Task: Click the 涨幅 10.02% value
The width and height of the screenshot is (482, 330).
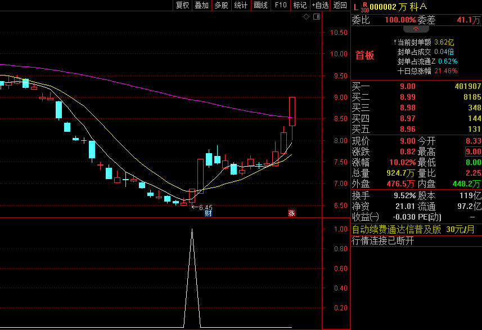Action: tap(402, 162)
